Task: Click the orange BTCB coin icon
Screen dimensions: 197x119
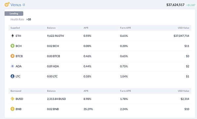Action: coord(12,56)
